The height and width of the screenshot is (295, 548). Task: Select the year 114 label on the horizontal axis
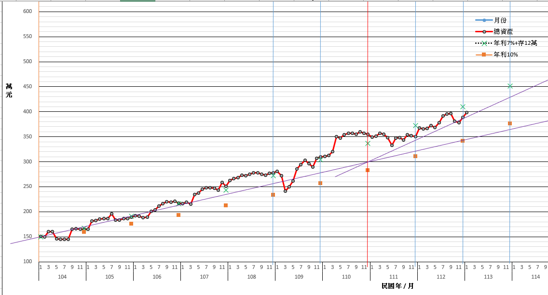535,277
